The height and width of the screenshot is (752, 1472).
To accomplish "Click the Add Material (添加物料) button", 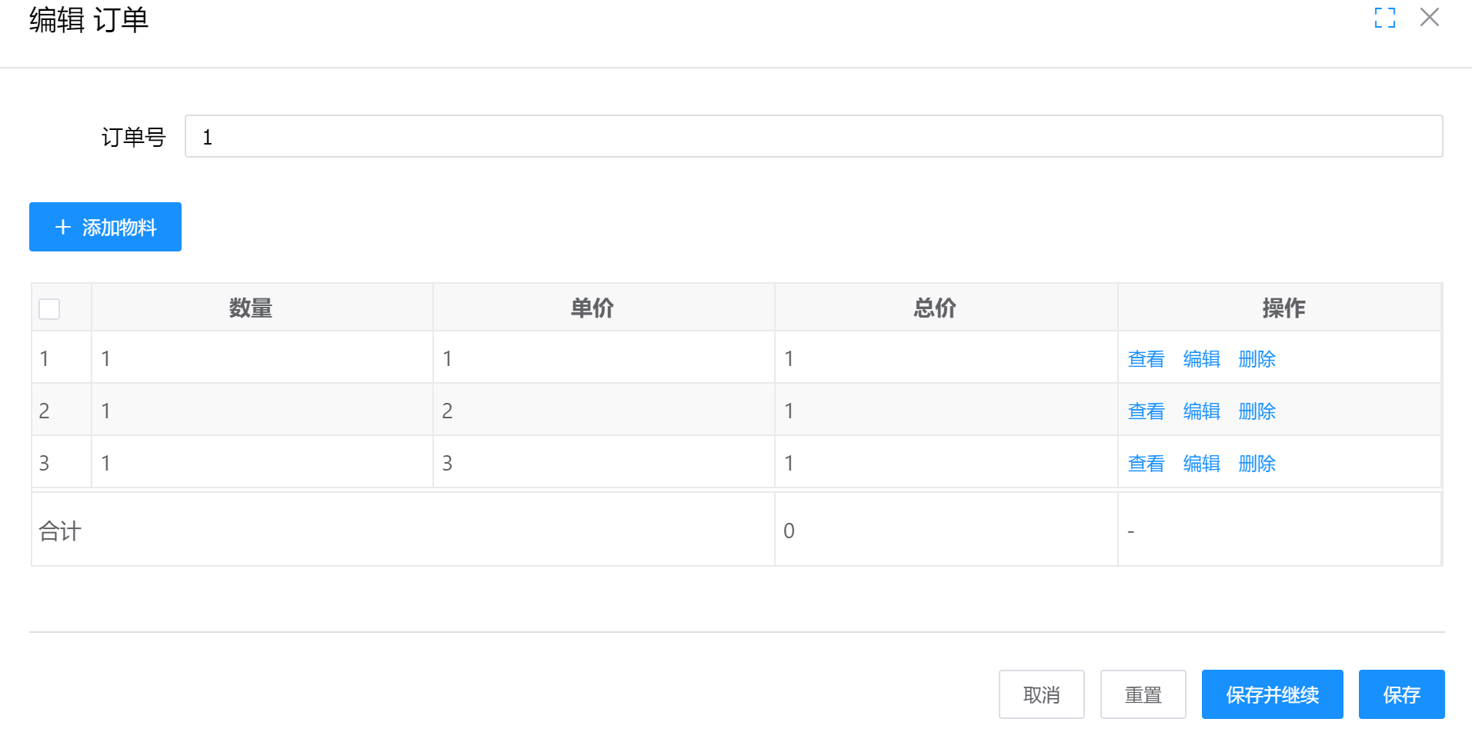I will [105, 227].
